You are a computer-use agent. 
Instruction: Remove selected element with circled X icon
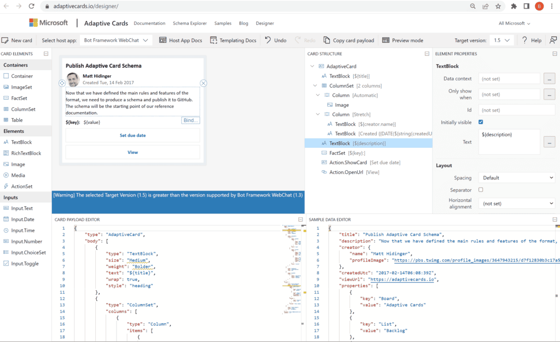[203, 83]
